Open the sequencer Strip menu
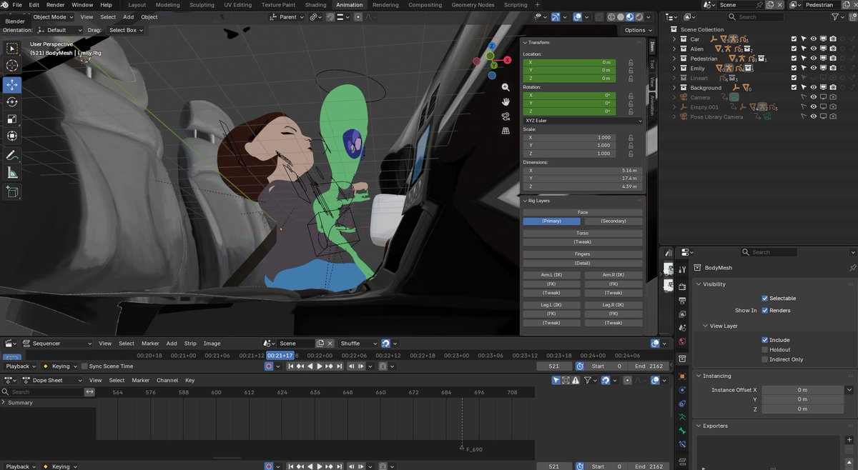 click(x=190, y=344)
